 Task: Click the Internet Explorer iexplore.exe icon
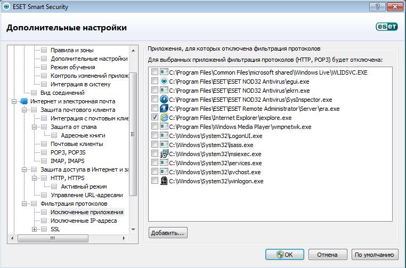tap(164, 118)
